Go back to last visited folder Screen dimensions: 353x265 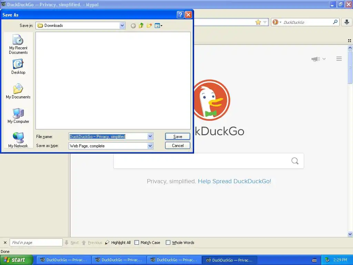133,26
